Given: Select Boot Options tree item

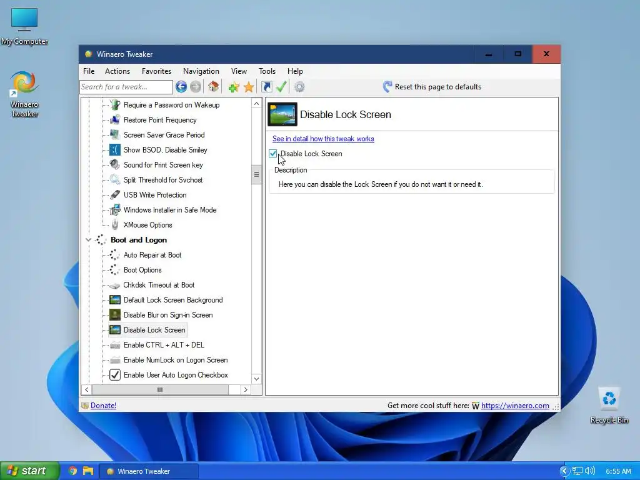Looking at the screenshot, I should tap(142, 270).
